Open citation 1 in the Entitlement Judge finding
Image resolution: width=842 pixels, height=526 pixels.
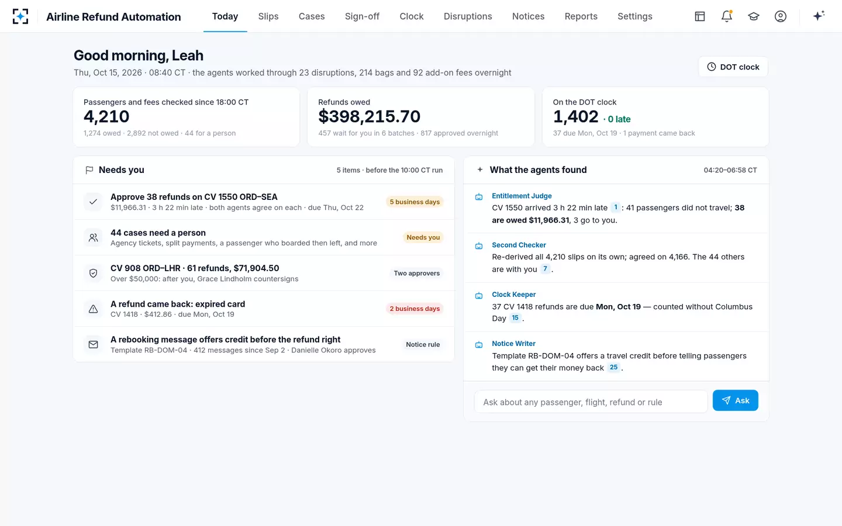[616, 207]
